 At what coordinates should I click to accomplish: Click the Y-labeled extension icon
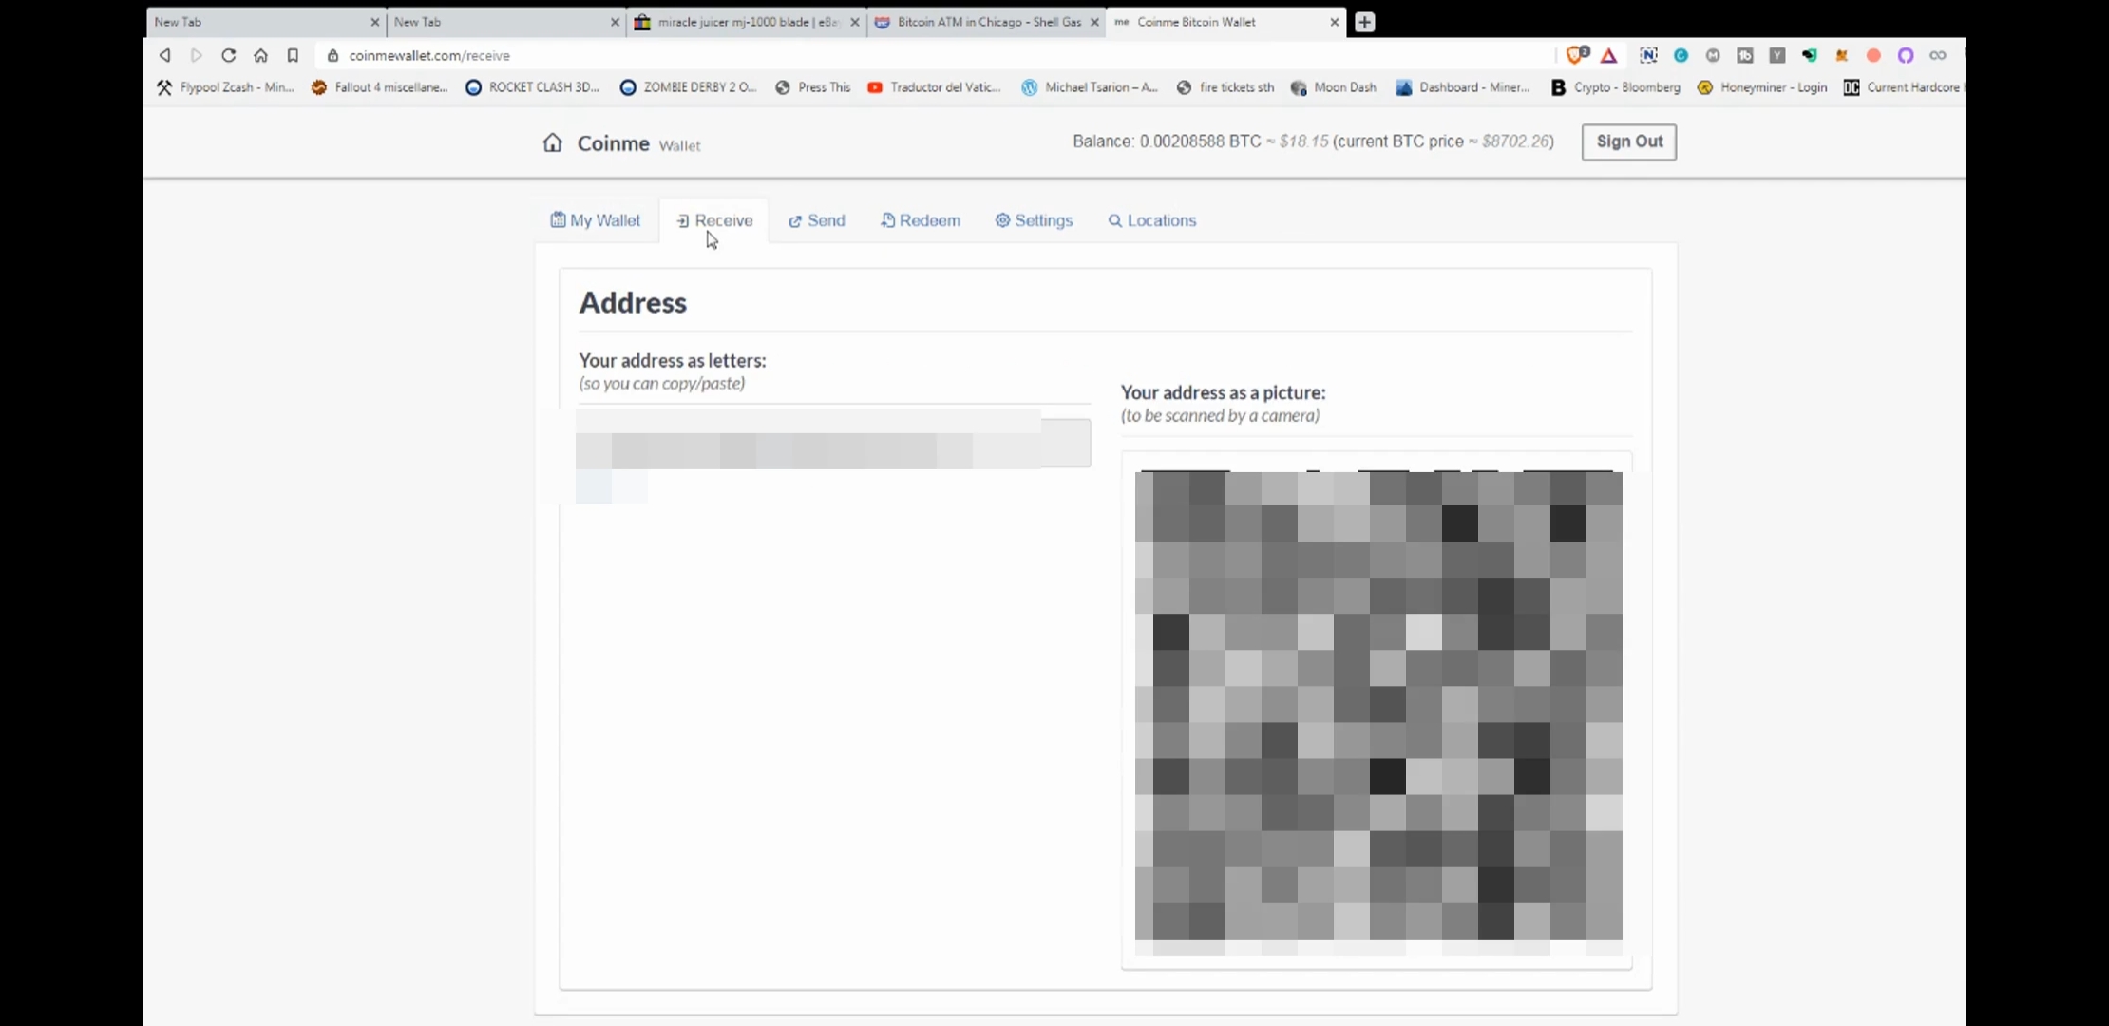(x=1777, y=56)
